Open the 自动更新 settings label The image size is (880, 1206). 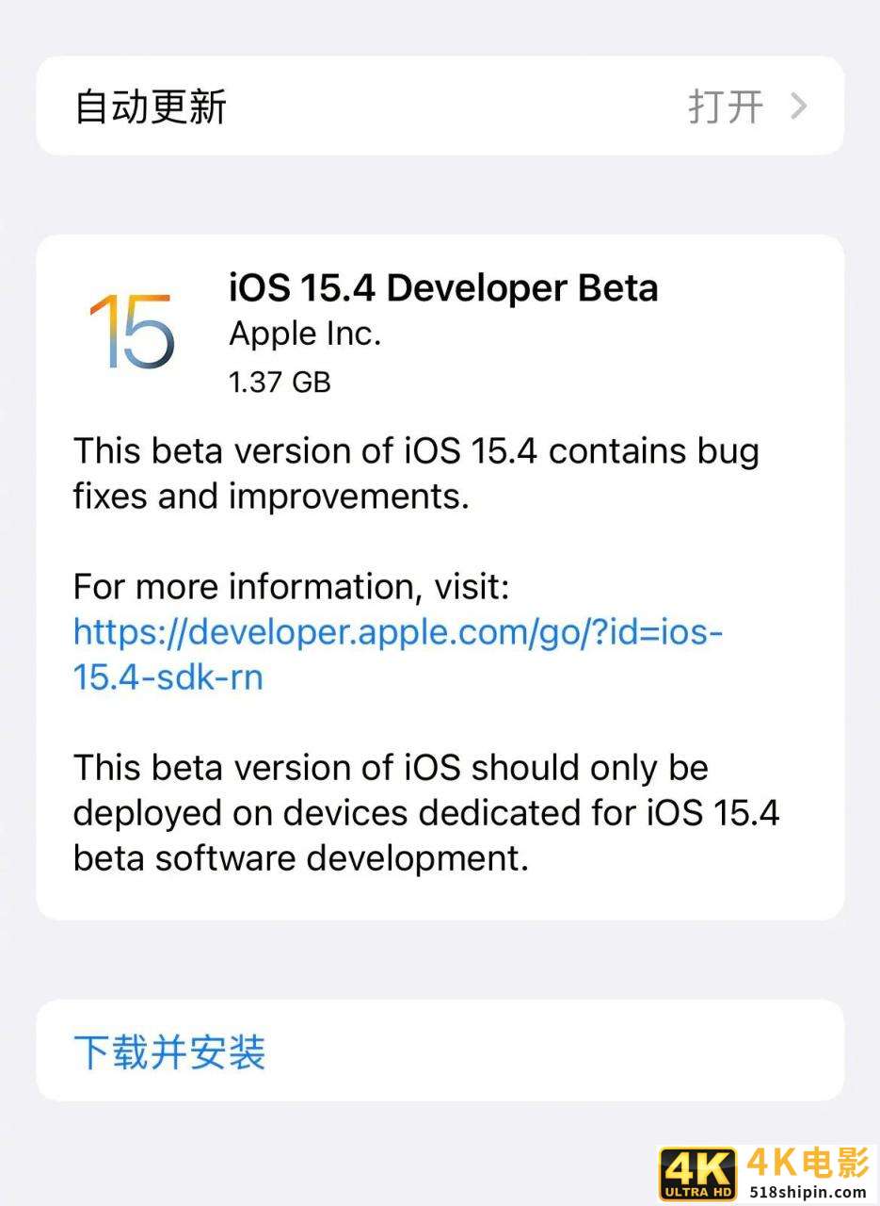tap(151, 106)
